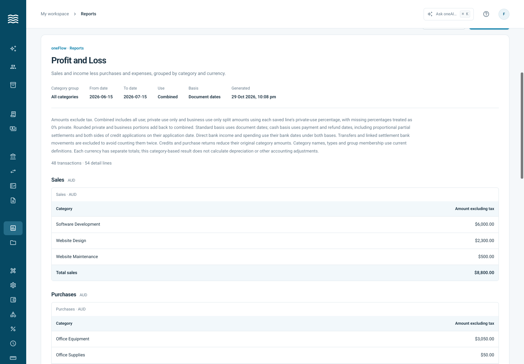Click the Ask oneAI search button
Viewport: 524px width, 364px height.
tap(449, 14)
